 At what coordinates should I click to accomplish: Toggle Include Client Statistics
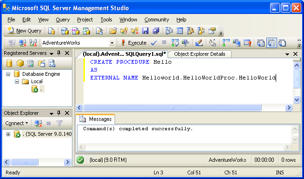click(237, 43)
